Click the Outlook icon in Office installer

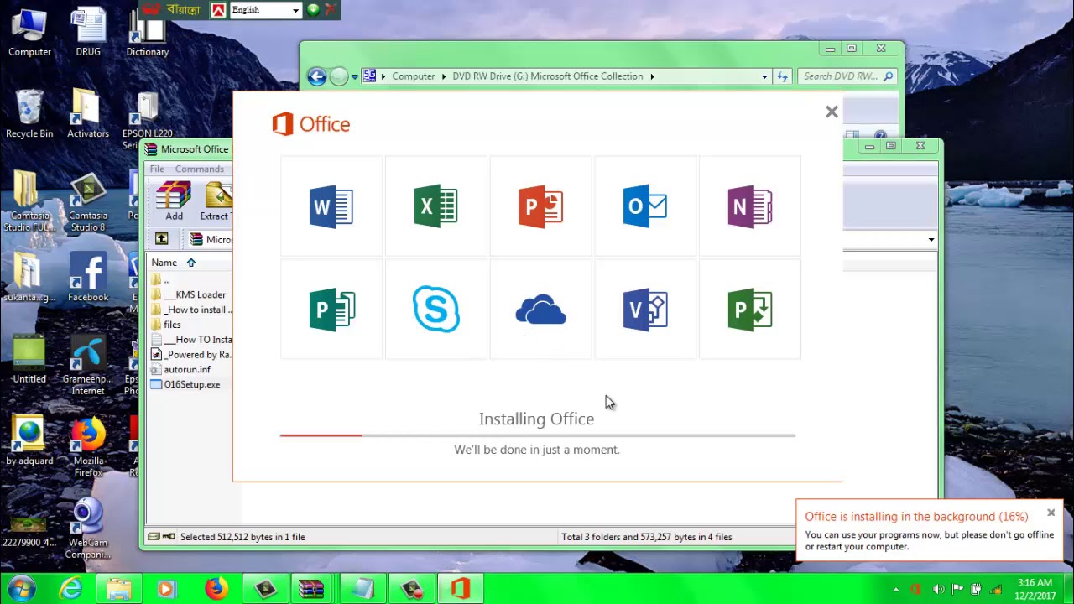point(645,206)
